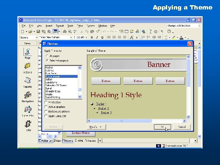Switch to the Preview tab
This screenshot has height=165, width=220.
tap(90, 141)
